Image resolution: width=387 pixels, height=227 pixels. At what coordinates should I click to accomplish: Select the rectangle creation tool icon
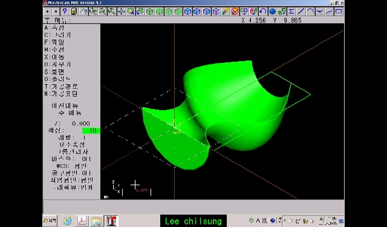click(x=339, y=12)
